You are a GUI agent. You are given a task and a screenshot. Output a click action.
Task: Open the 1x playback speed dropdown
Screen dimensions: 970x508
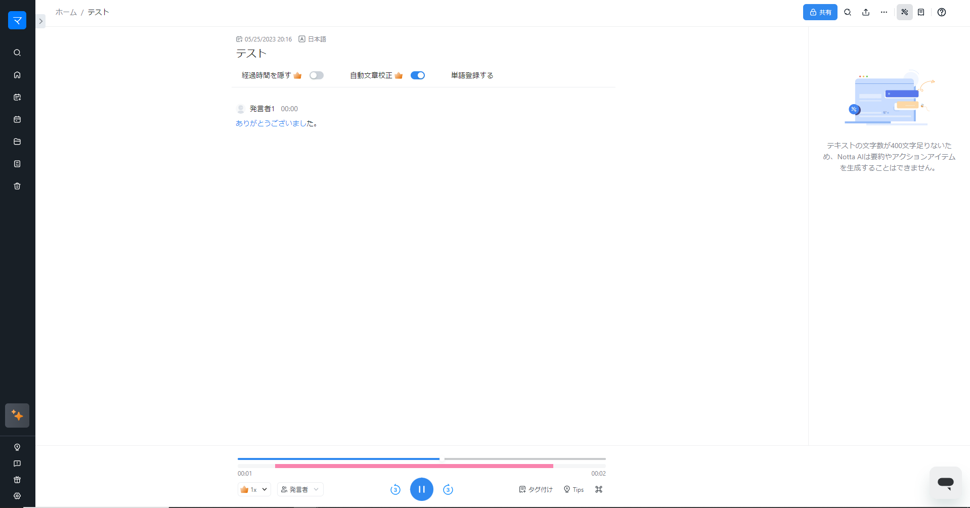[x=254, y=489]
